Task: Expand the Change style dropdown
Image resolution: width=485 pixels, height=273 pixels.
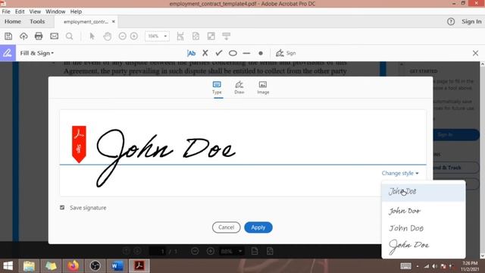Action: 400,174
